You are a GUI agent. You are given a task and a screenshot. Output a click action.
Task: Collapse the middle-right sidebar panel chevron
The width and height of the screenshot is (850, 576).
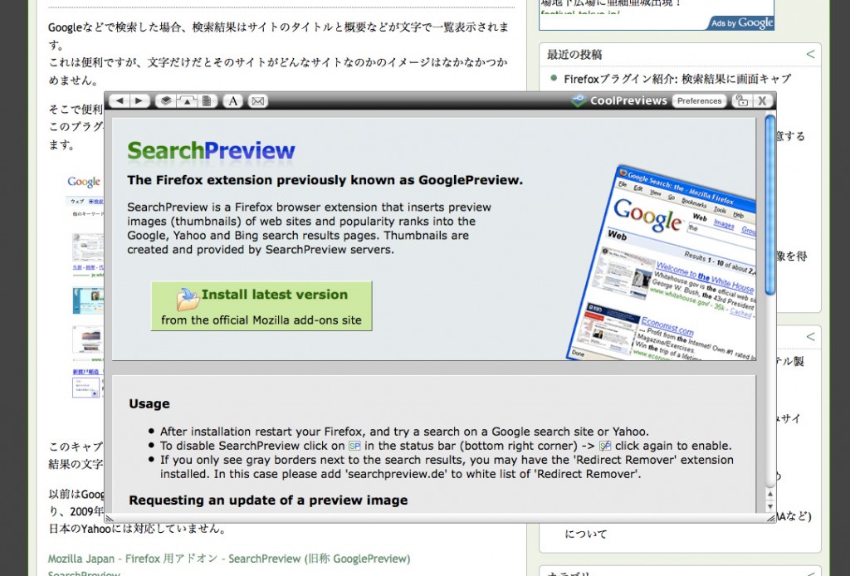812,337
